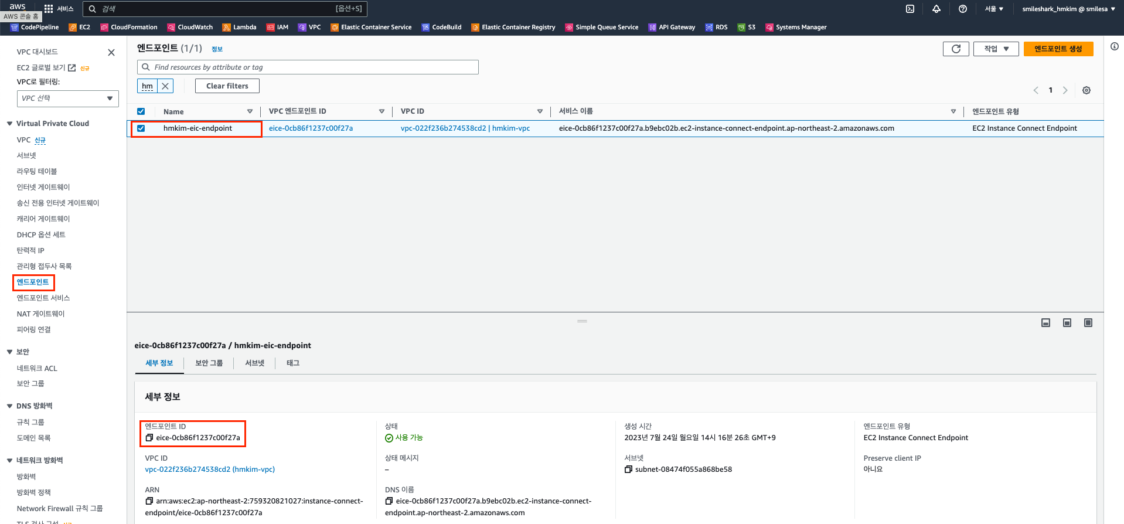Click the resource filter search field
This screenshot has height=524, width=1124.
point(308,67)
